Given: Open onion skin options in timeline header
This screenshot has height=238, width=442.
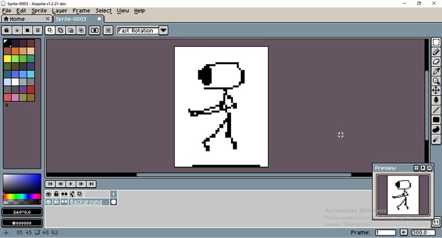Looking at the screenshot, I should [x=72, y=194].
